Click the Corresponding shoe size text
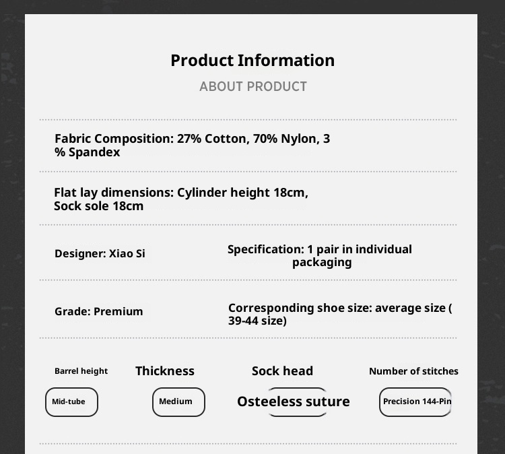The width and height of the screenshot is (505, 454). pos(339,314)
